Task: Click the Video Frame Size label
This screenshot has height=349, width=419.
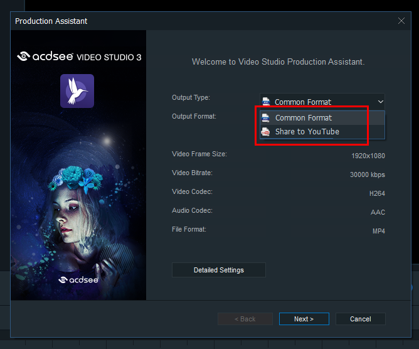Action: click(199, 154)
